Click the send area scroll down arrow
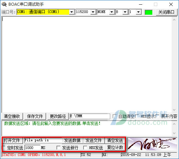179x159 pixels. (174, 133)
